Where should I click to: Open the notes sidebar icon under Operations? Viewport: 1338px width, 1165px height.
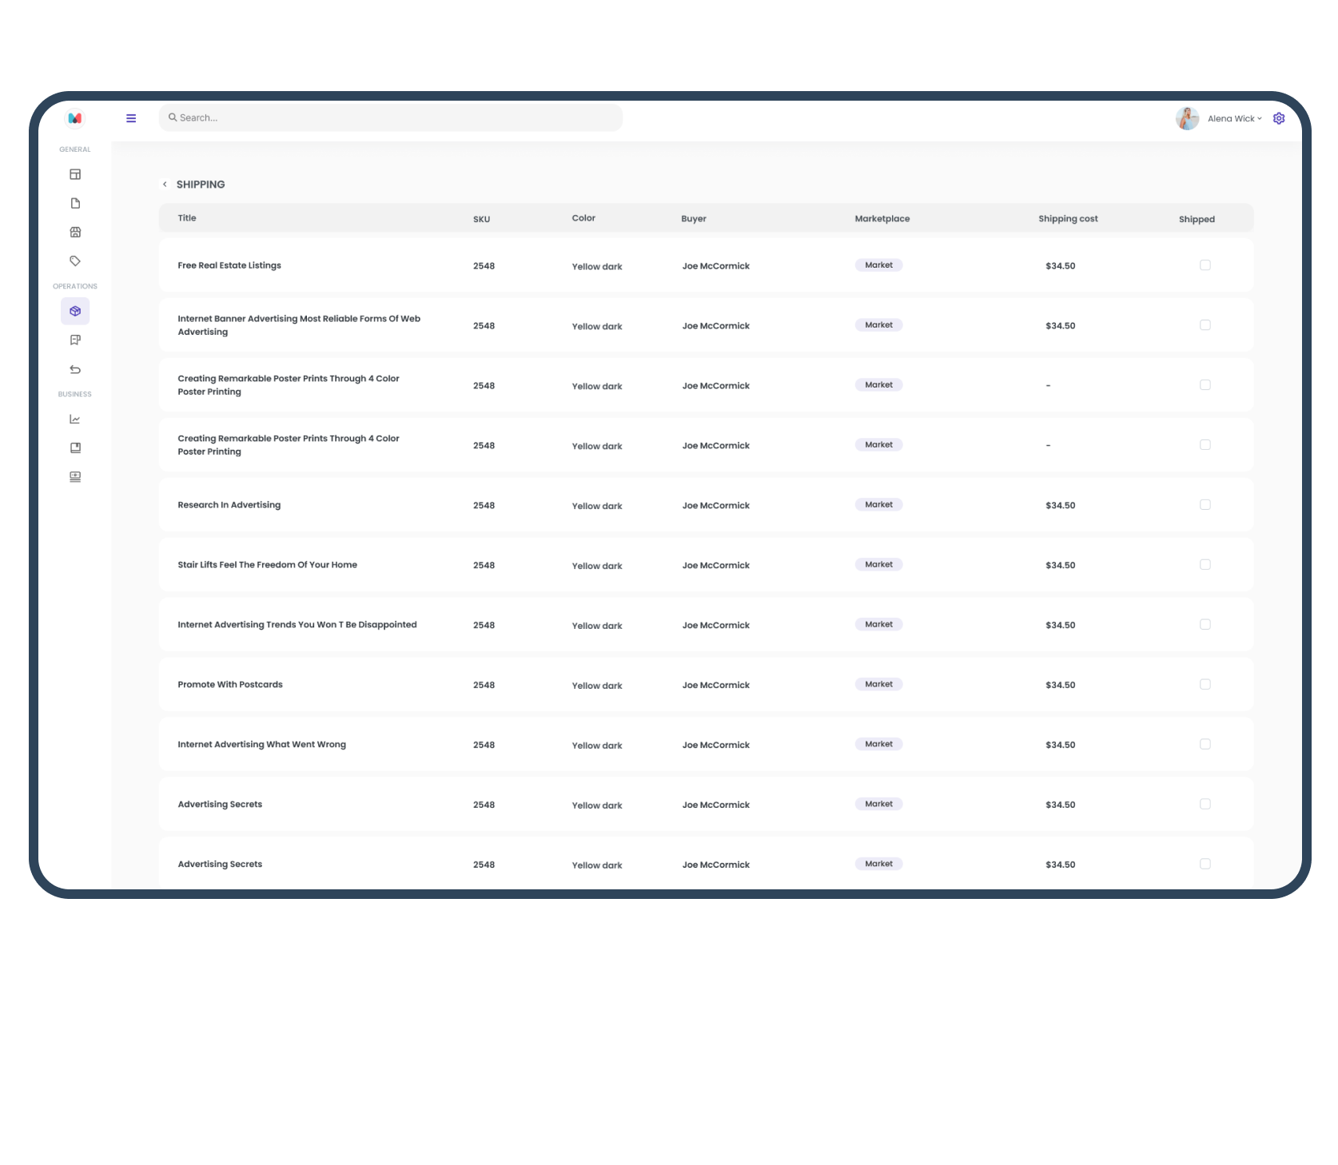point(75,340)
